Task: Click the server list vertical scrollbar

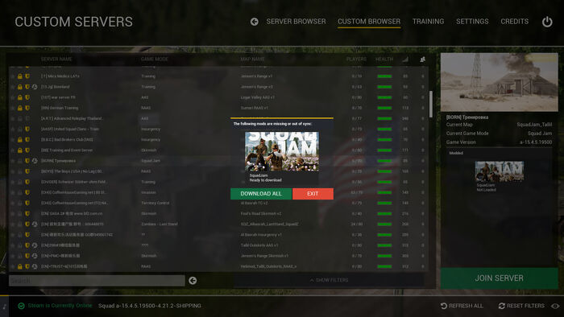Action: click(431, 104)
